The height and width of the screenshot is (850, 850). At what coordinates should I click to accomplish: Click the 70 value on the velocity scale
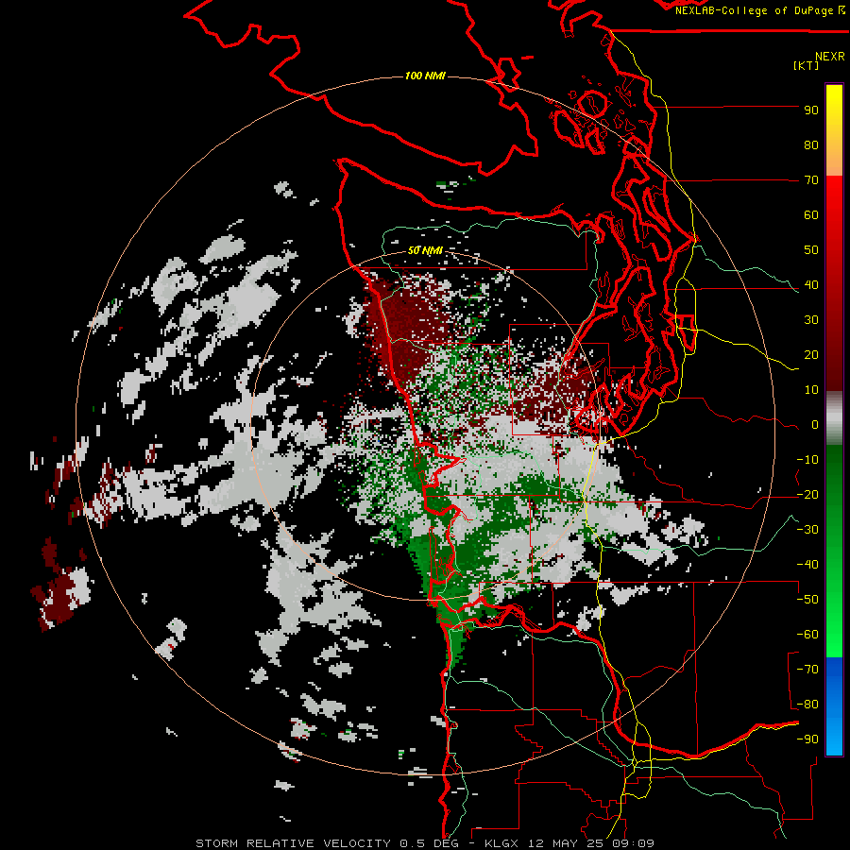[811, 180]
